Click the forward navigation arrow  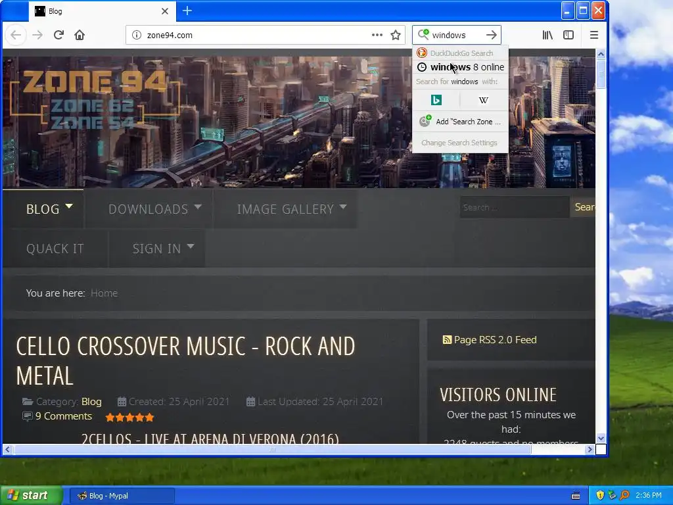37,36
